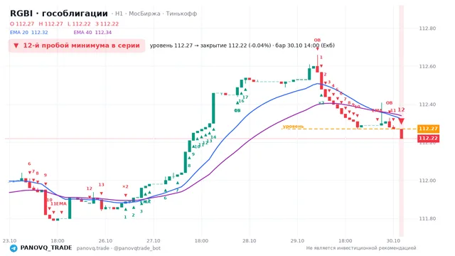Click the 112.60 price axis label
This screenshot has width=455, height=256.
pos(427,66)
